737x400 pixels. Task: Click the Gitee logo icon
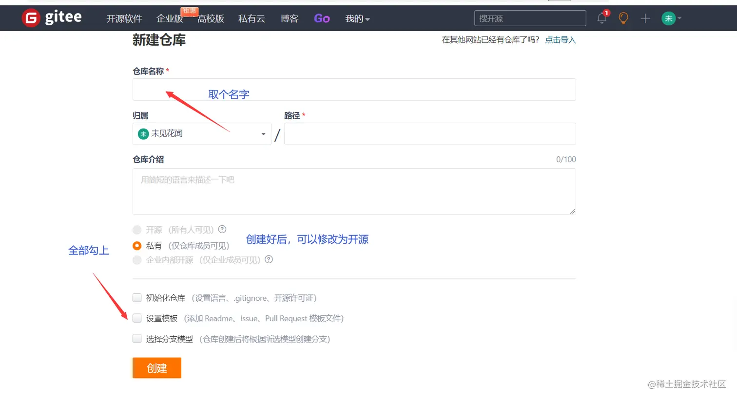31,18
